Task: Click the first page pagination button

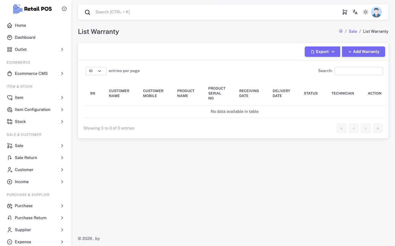Action: pos(342,128)
